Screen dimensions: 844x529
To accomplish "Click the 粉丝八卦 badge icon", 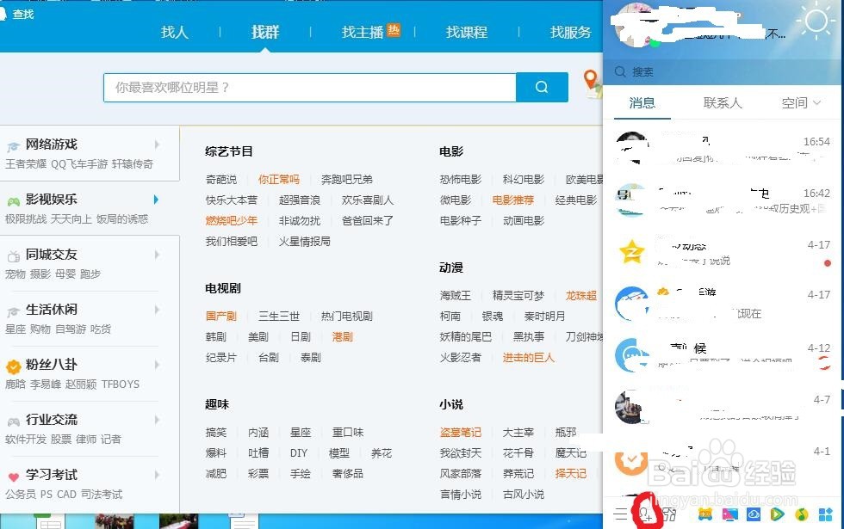I will [x=14, y=366].
